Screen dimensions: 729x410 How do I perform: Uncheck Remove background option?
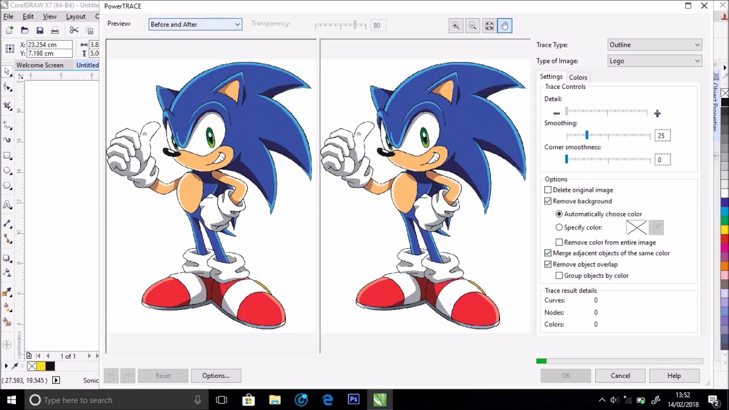(548, 202)
